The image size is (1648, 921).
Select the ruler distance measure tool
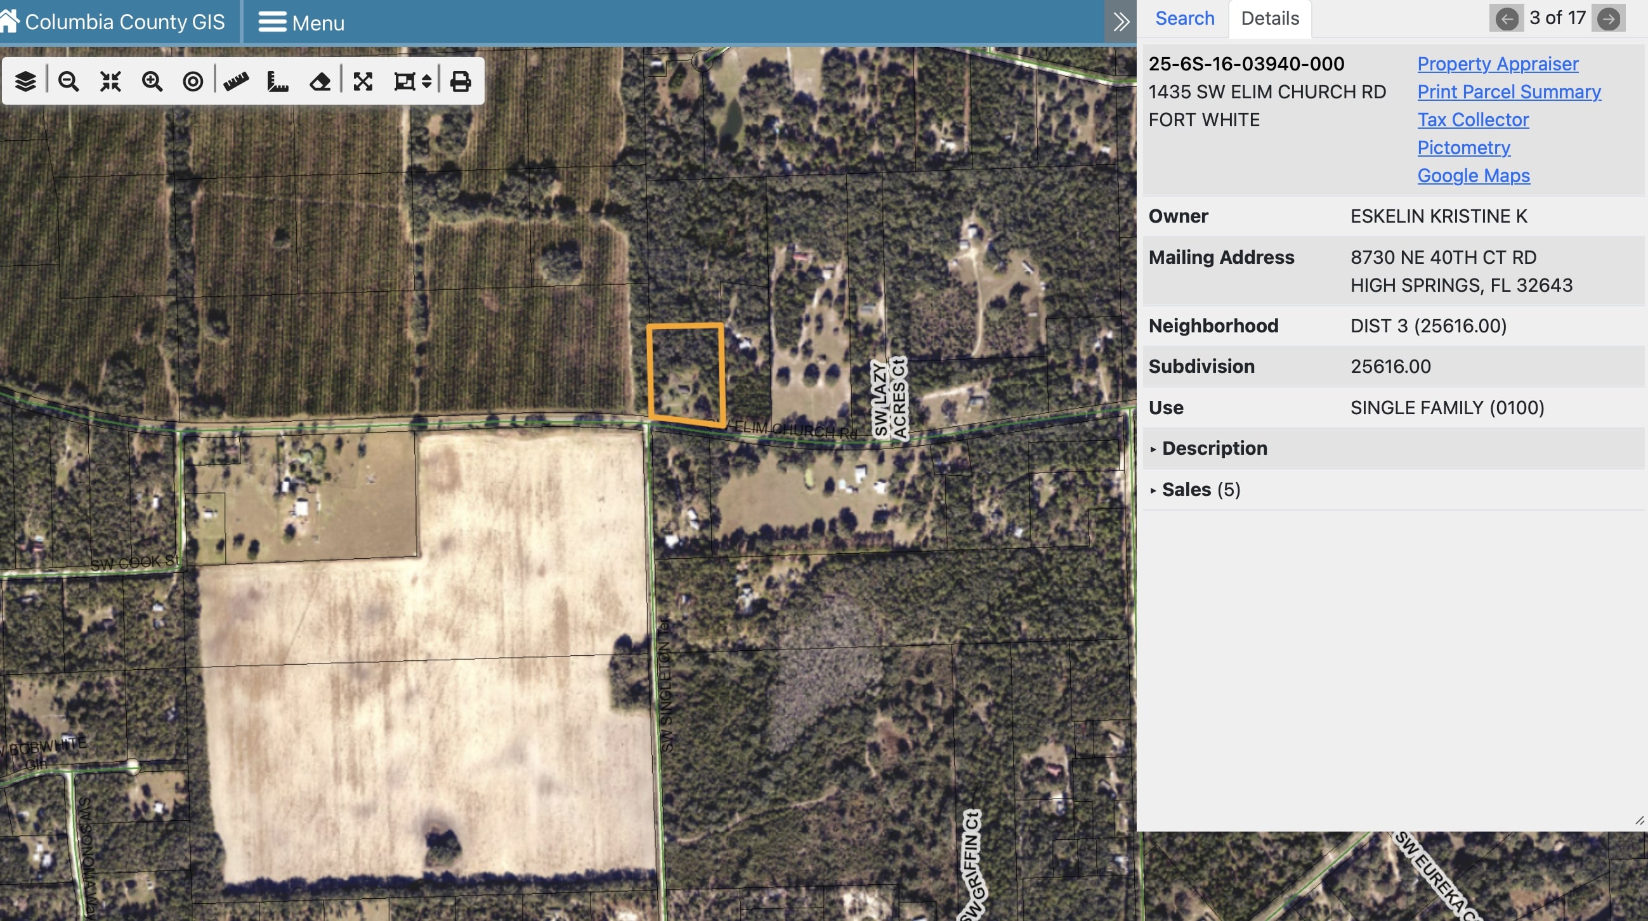(x=236, y=81)
